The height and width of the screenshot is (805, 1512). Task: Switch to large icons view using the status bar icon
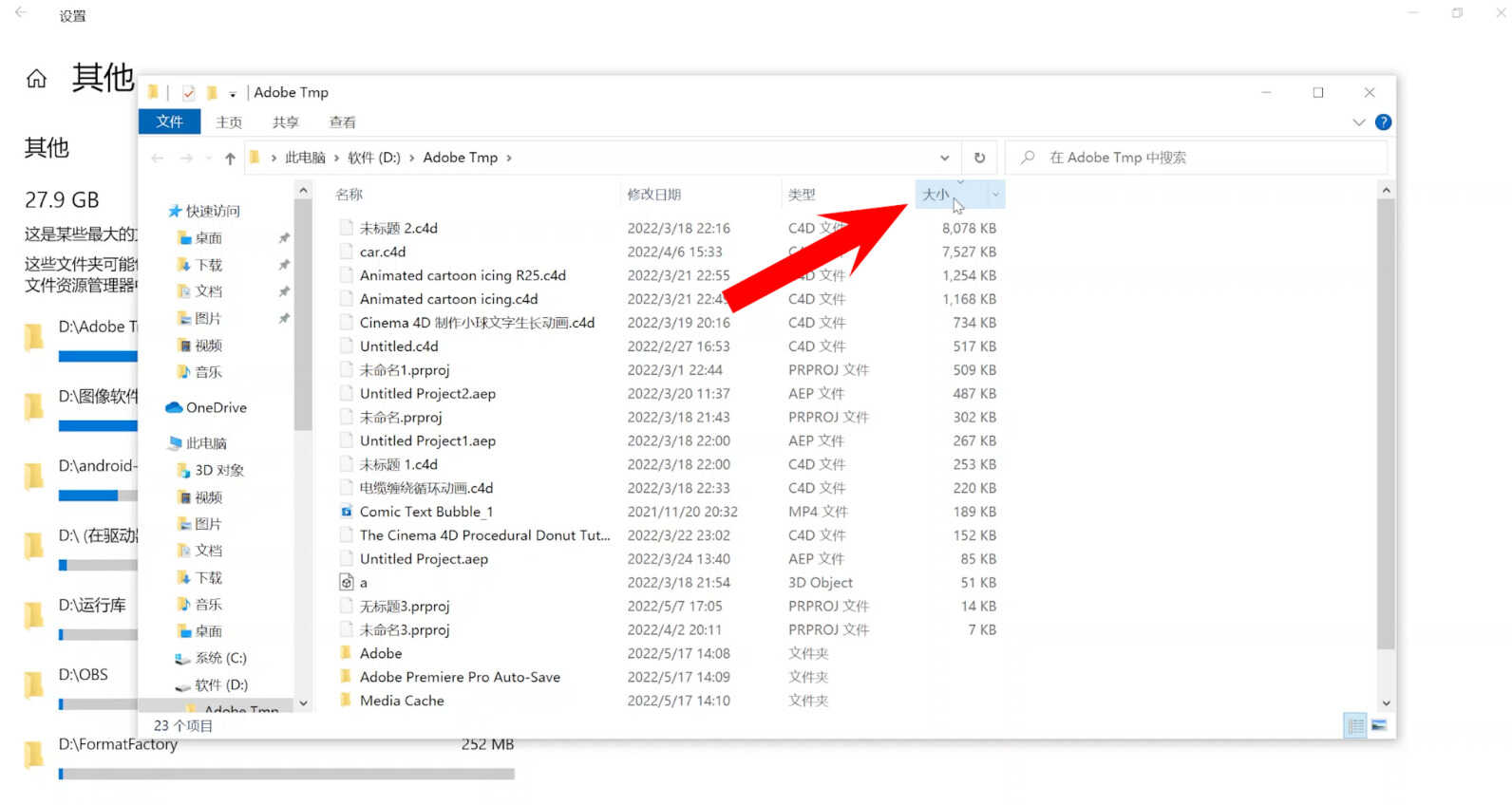click(x=1379, y=726)
